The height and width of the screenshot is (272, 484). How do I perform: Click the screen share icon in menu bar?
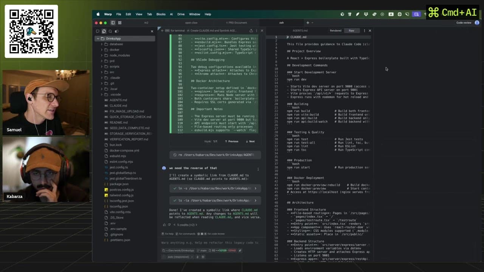(x=416, y=14)
